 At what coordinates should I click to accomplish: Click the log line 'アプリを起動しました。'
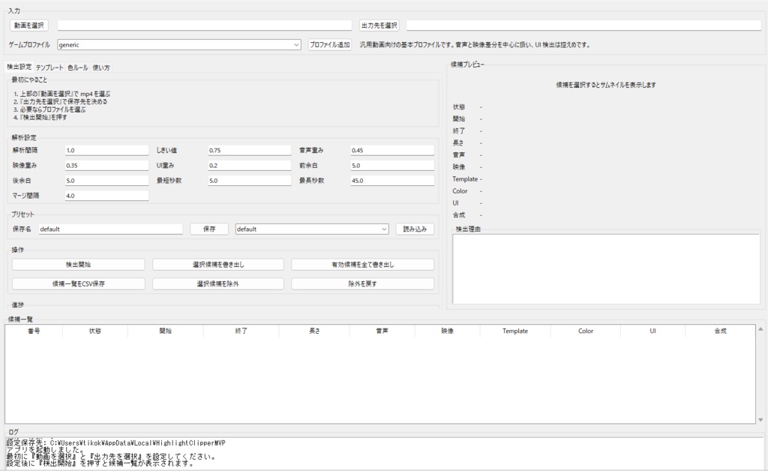(x=45, y=449)
